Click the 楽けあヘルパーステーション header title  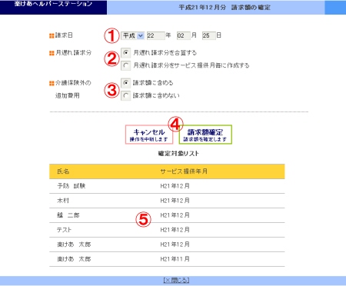click(53, 4)
